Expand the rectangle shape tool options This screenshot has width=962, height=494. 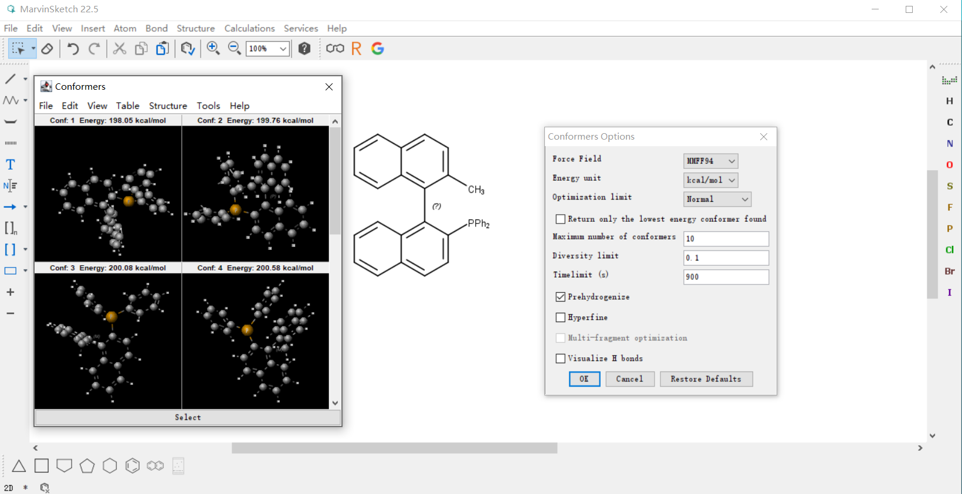(25, 271)
